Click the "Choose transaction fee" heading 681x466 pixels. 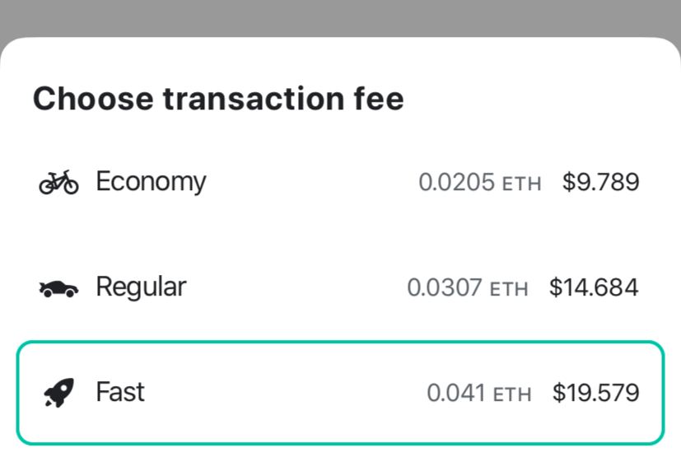218,99
